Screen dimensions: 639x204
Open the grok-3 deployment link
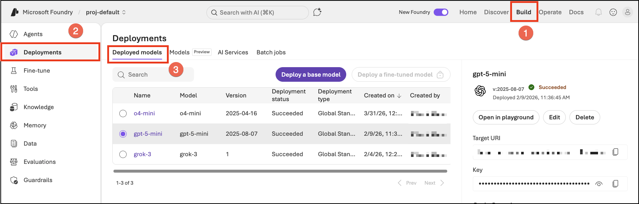[142, 154]
